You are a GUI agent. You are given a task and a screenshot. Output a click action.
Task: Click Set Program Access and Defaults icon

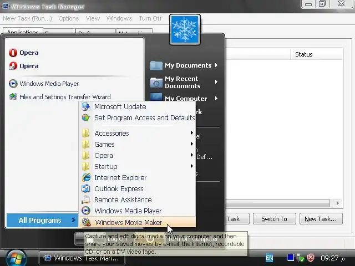coord(86,117)
